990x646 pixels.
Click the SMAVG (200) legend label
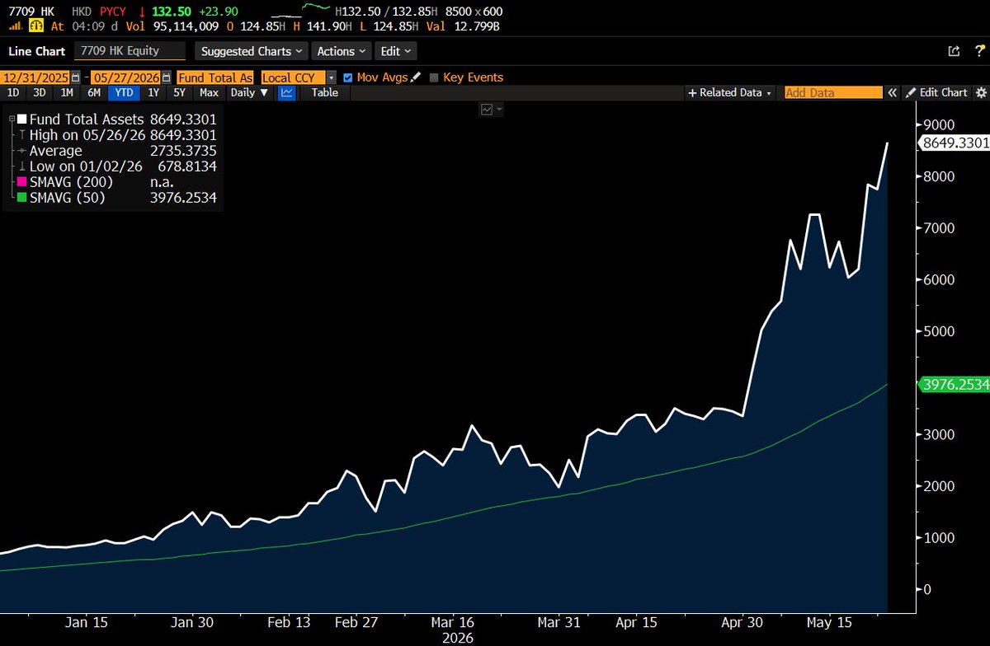(71, 182)
